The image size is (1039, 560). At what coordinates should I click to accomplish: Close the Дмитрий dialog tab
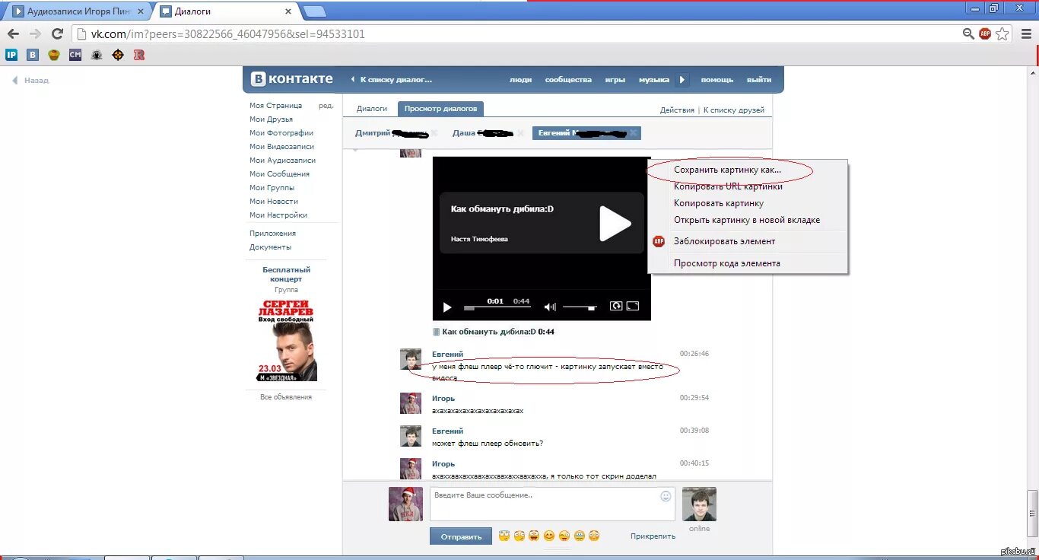coord(434,133)
